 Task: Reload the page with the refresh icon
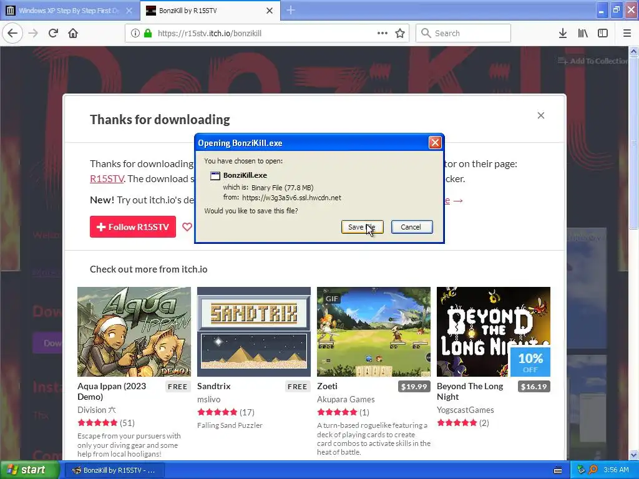[54, 34]
